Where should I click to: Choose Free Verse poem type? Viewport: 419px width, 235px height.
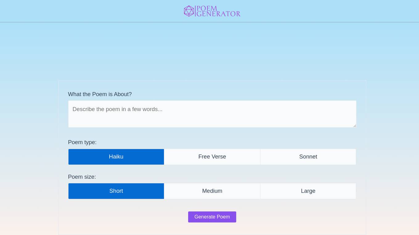click(212, 157)
